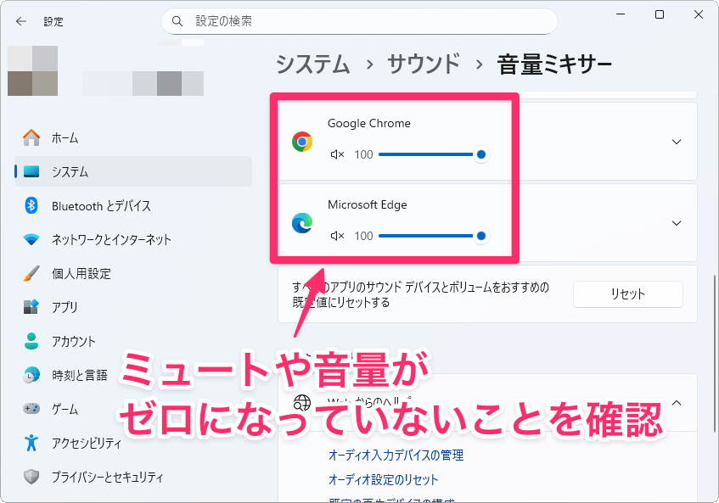719x503 pixels.
Task: Click the Microsoft Edge app icon
Action: (301, 223)
